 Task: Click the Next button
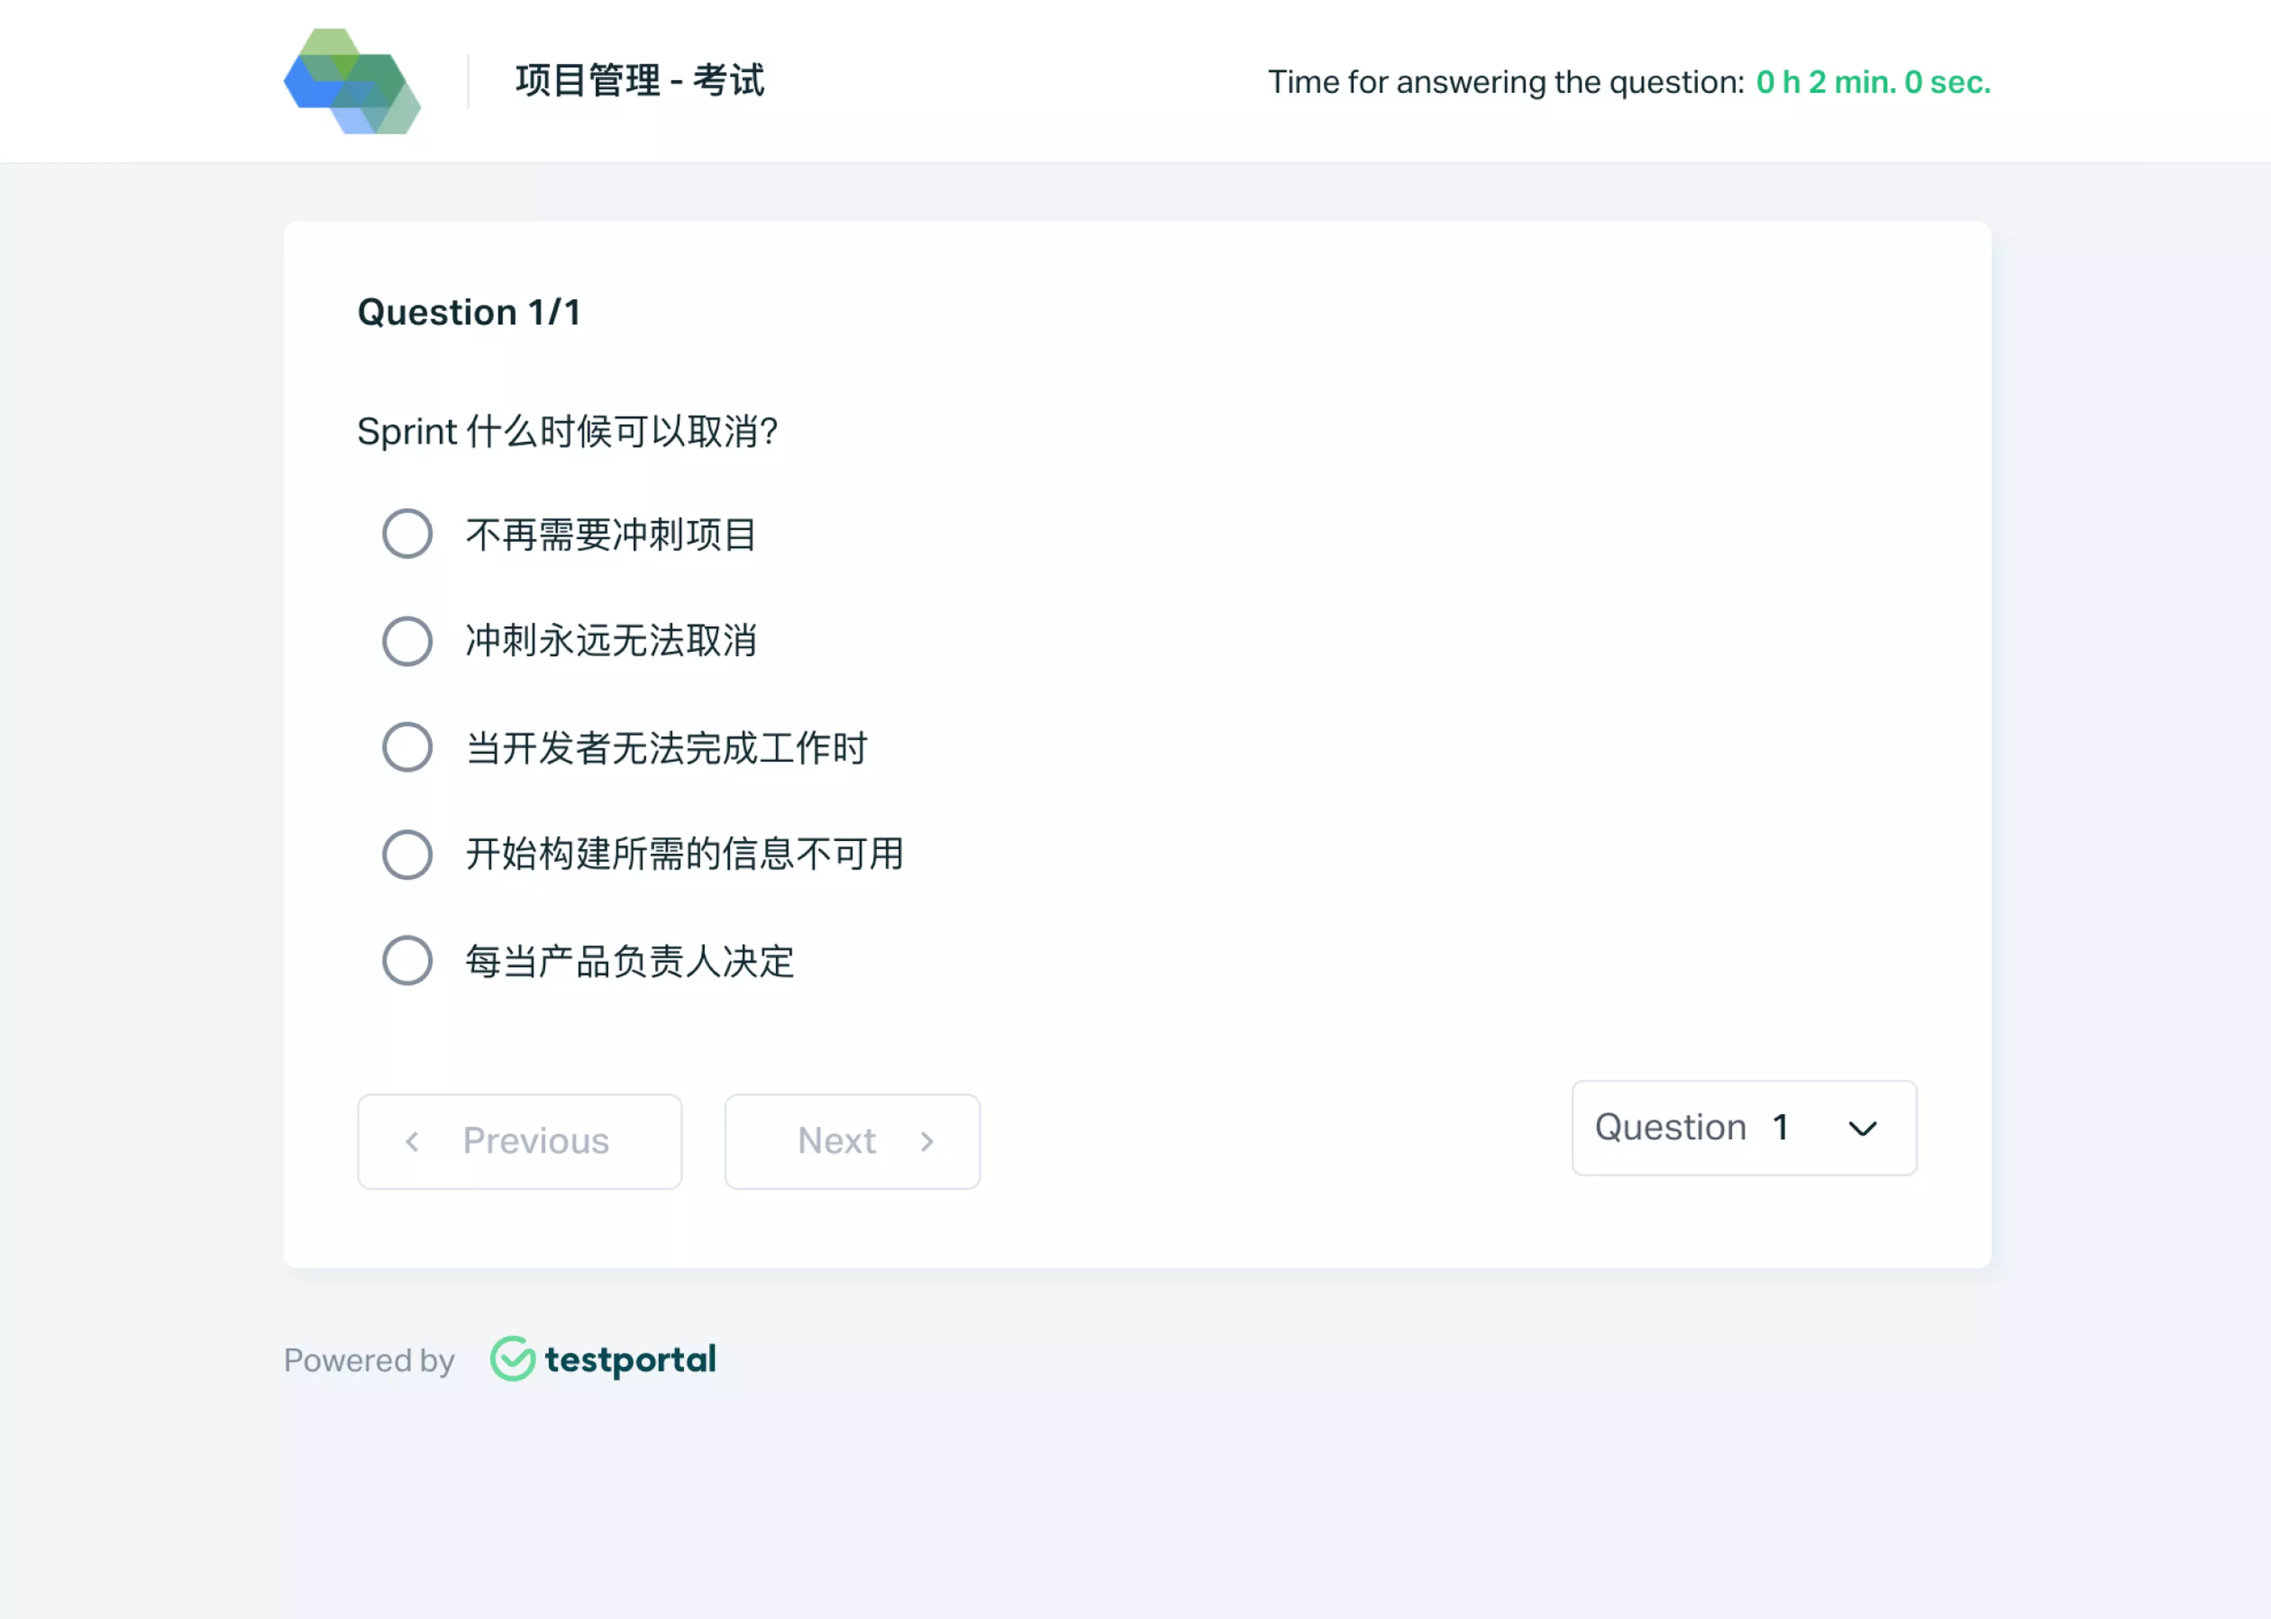(x=851, y=1142)
